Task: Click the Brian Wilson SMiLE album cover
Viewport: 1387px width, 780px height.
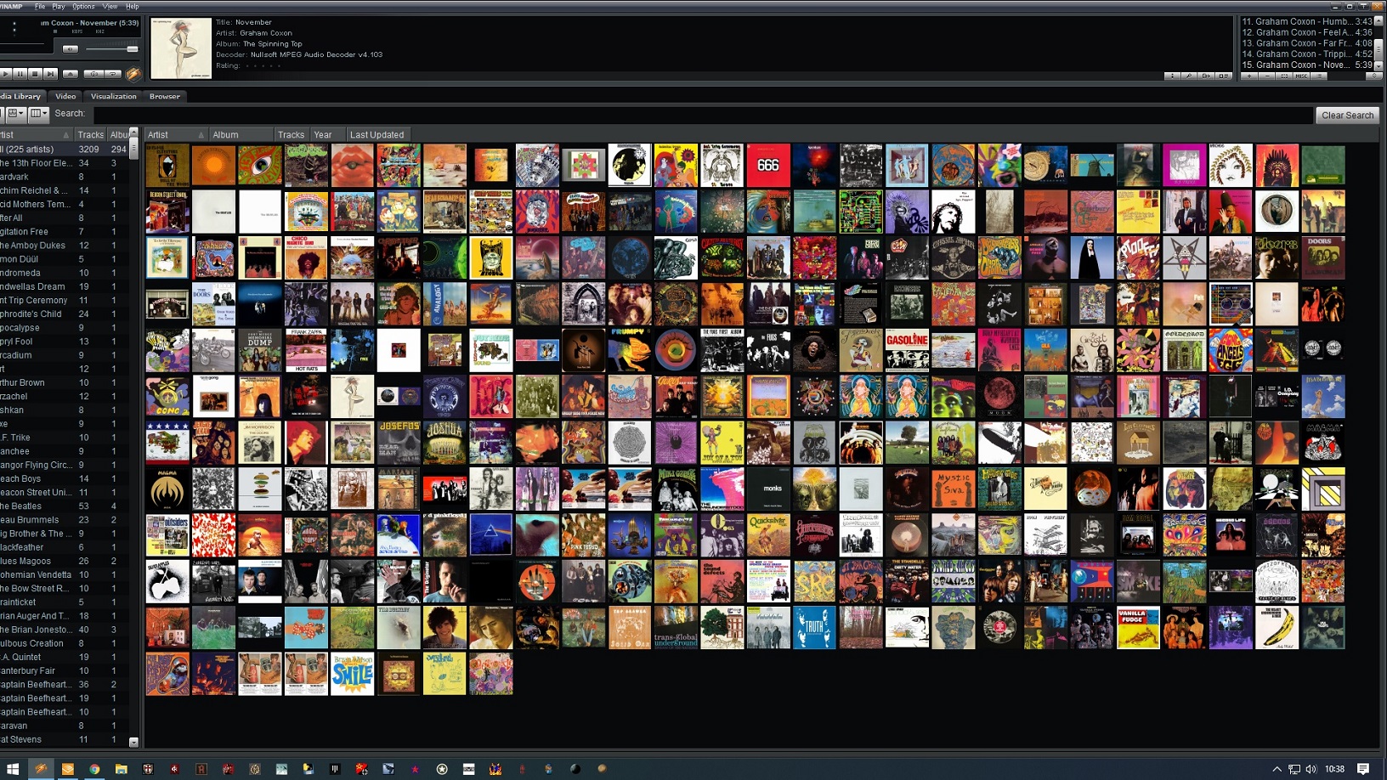Action: pos(352,674)
